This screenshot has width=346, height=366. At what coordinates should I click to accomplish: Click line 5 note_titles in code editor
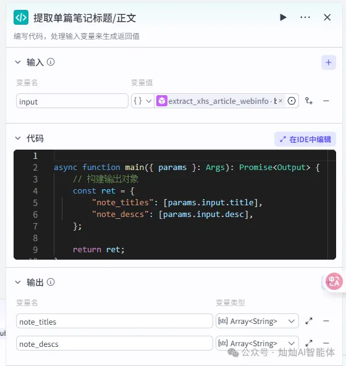177,203
